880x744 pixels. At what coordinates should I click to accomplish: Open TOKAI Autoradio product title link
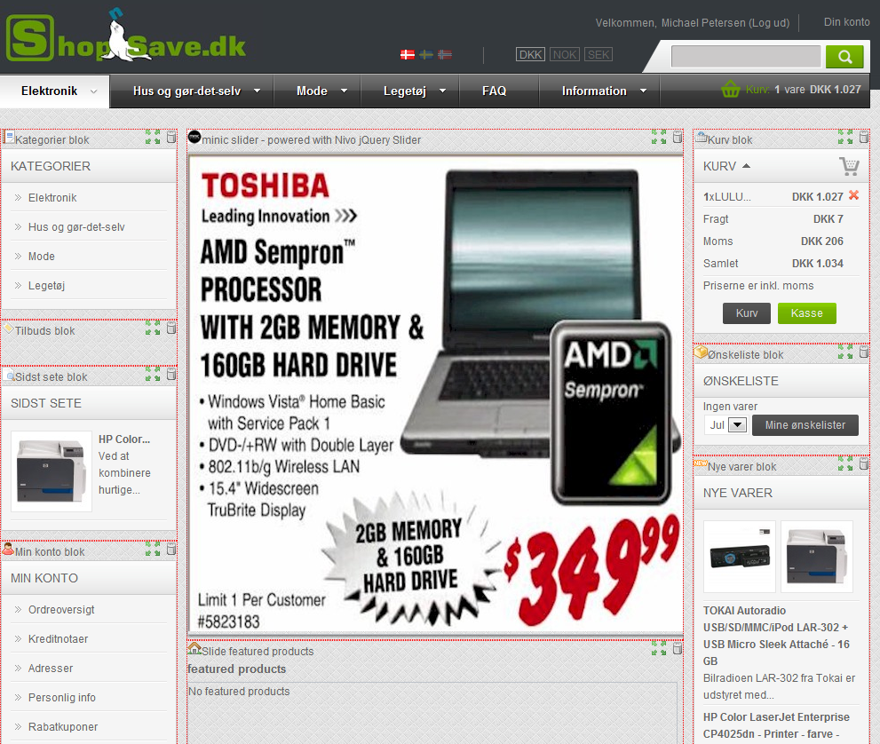[776, 636]
